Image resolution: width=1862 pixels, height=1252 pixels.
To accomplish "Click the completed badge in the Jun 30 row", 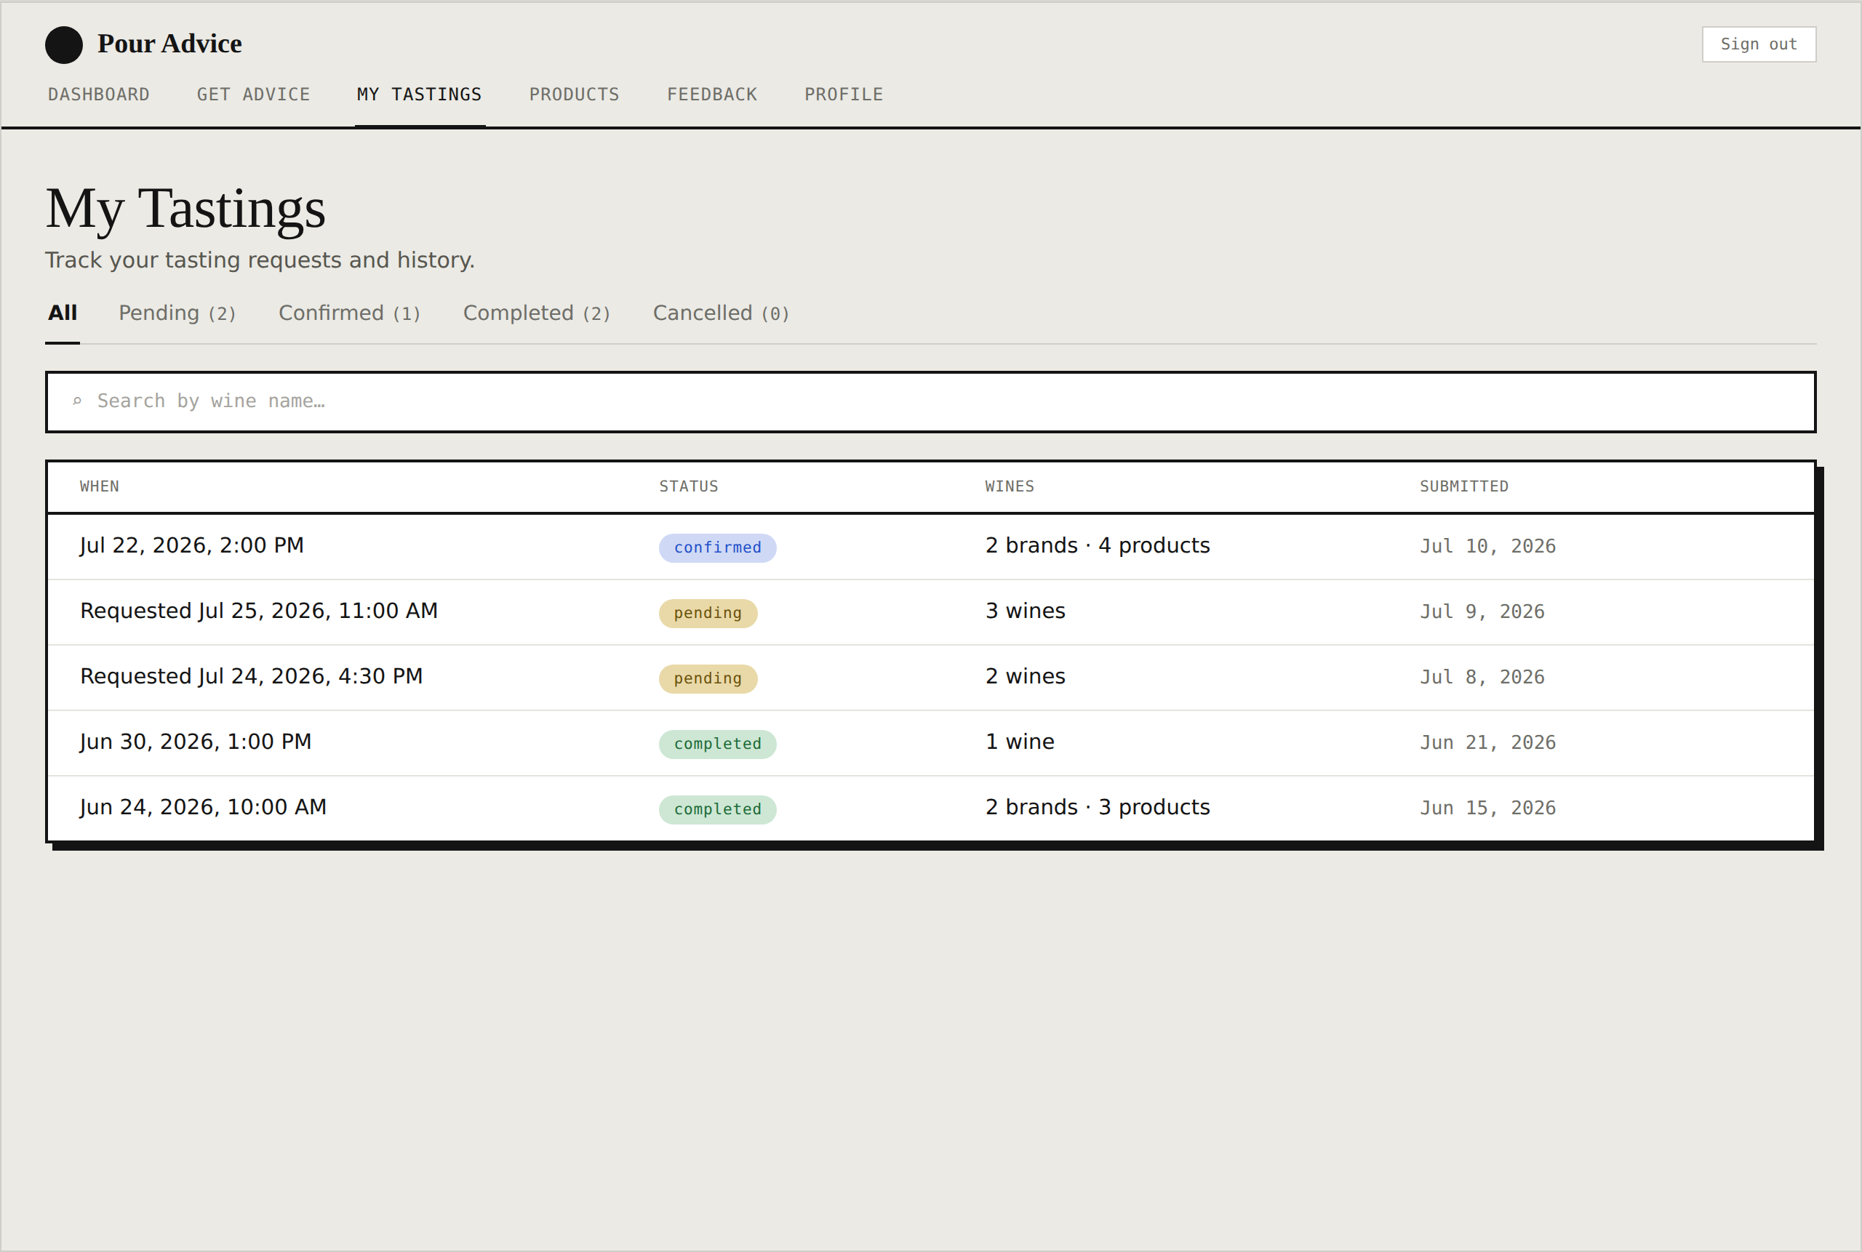I will click(717, 745).
